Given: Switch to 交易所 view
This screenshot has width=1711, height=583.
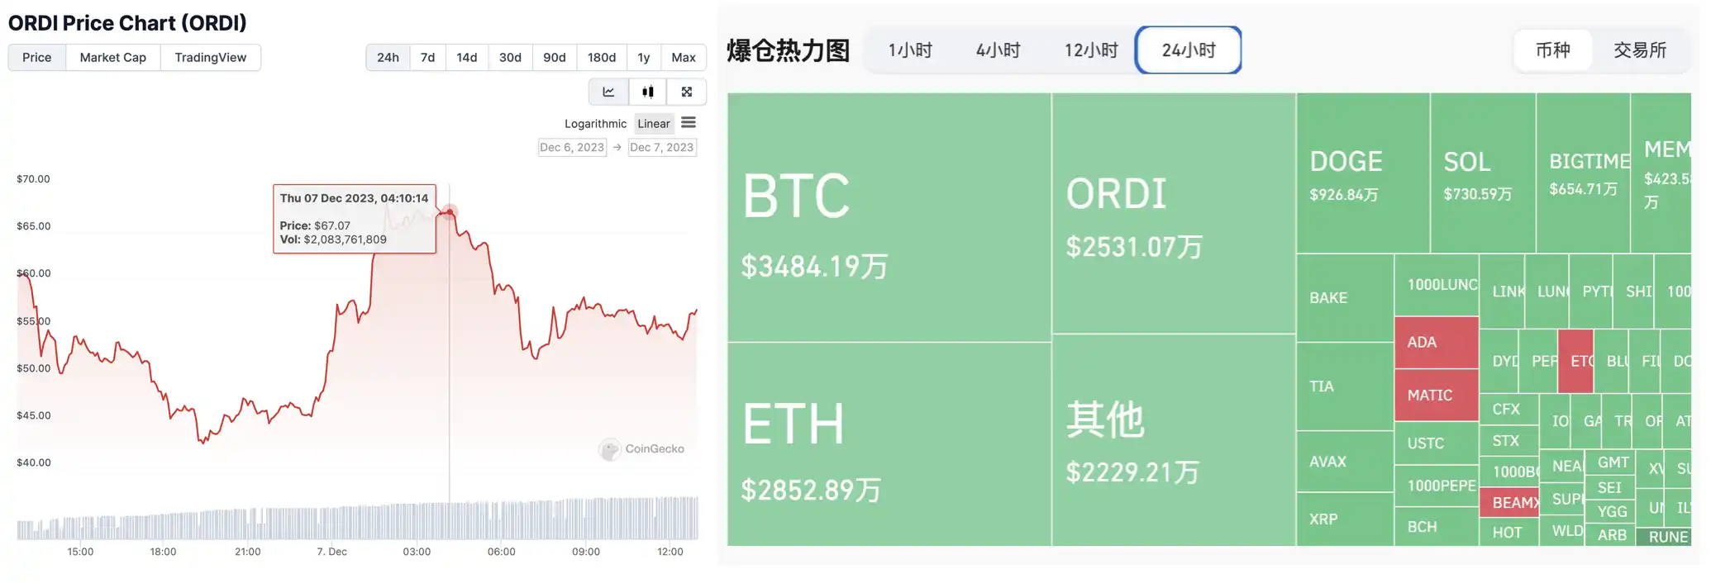Looking at the screenshot, I should pyautogui.click(x=1640, y=50).
